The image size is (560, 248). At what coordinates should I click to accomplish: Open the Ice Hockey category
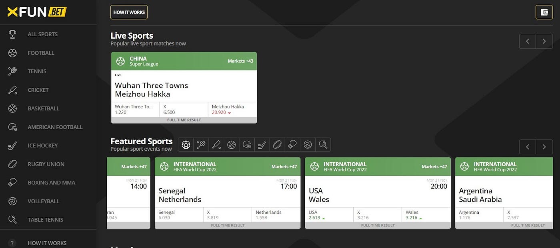pos(42,146)
